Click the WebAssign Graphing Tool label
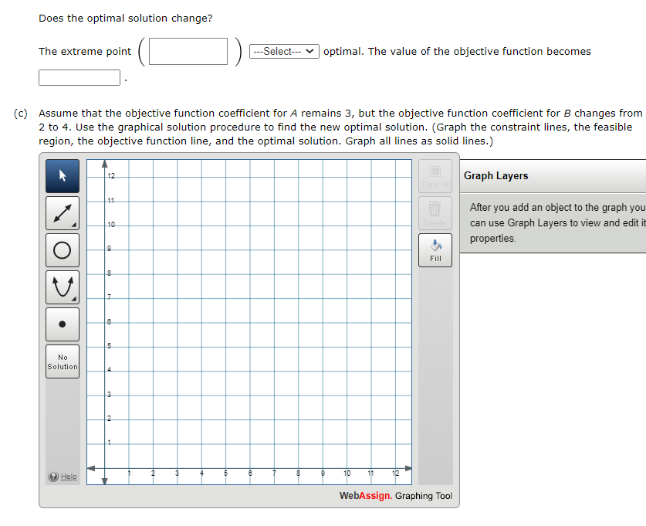 394,496
